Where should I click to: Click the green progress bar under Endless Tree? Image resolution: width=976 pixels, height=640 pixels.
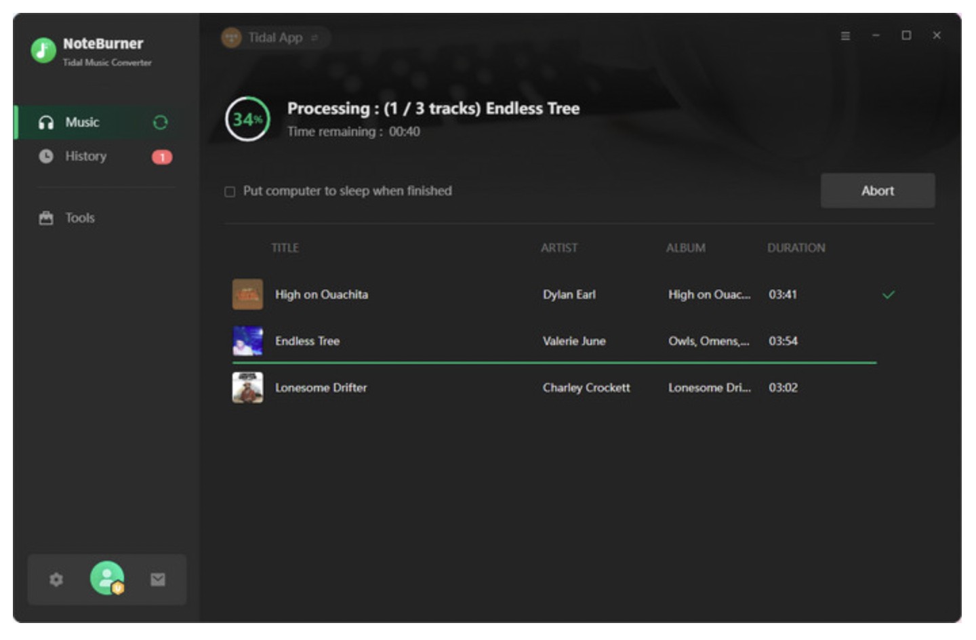tap(554, 363)
